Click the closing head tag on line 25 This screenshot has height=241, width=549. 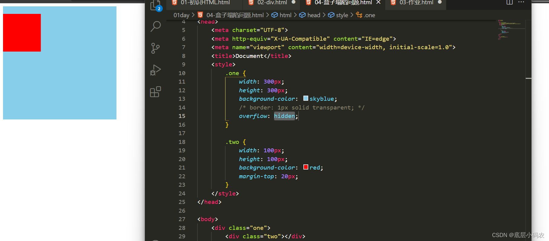(209, 202)
